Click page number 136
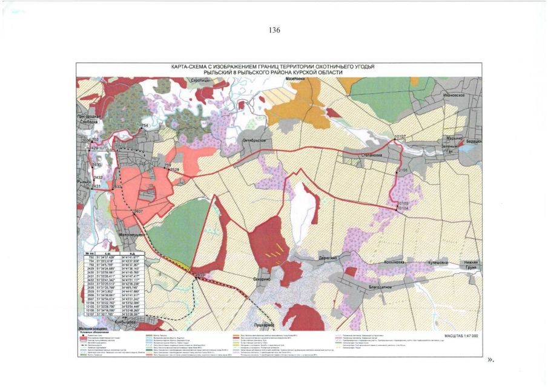The width and height of the screenshot is (548, 387). tap(274, 31)
